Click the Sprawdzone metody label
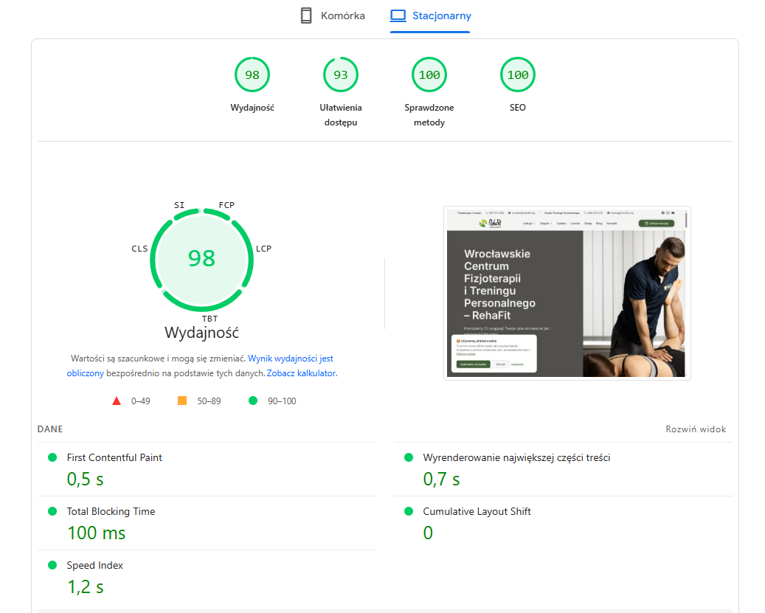 (429, 114)
